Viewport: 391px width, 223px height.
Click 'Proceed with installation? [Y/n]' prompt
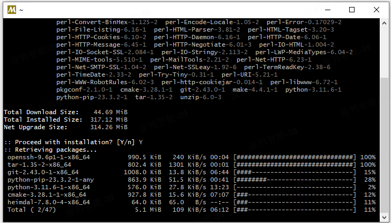tap(75, 142)
